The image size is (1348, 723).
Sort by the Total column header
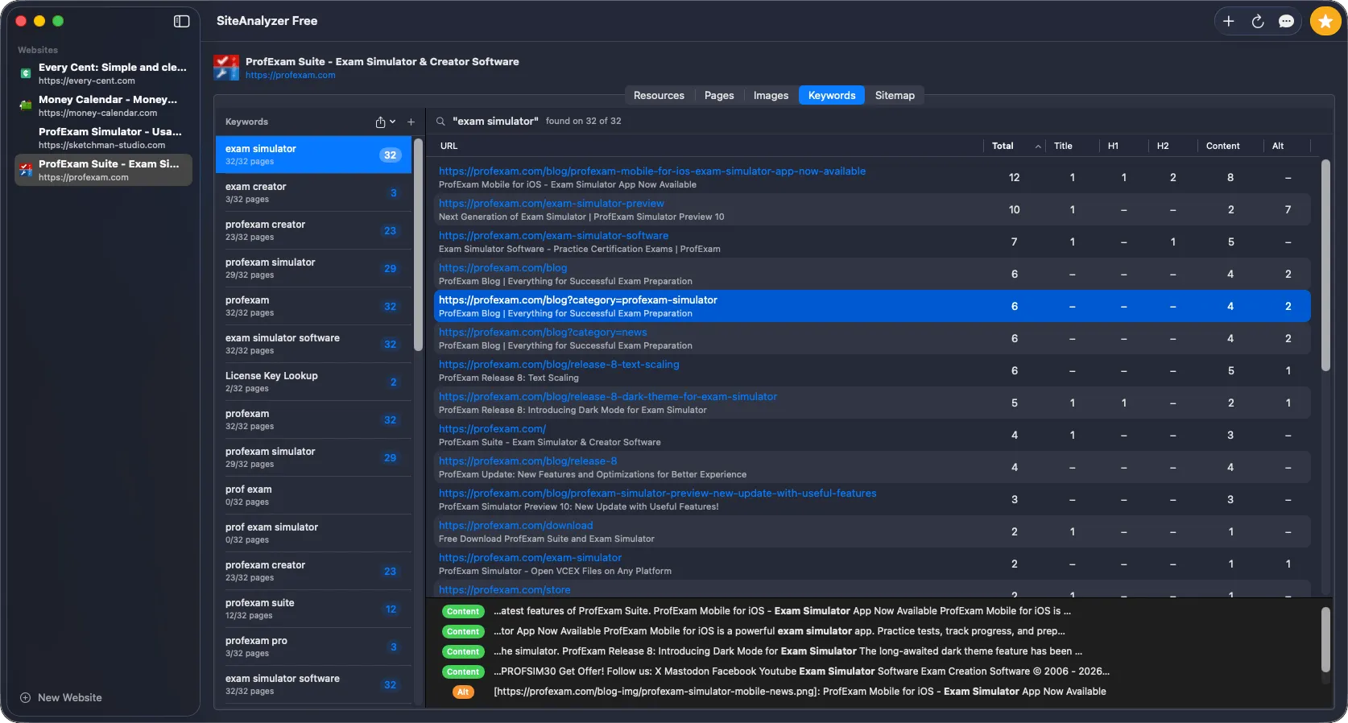(x=1016, y=146)
